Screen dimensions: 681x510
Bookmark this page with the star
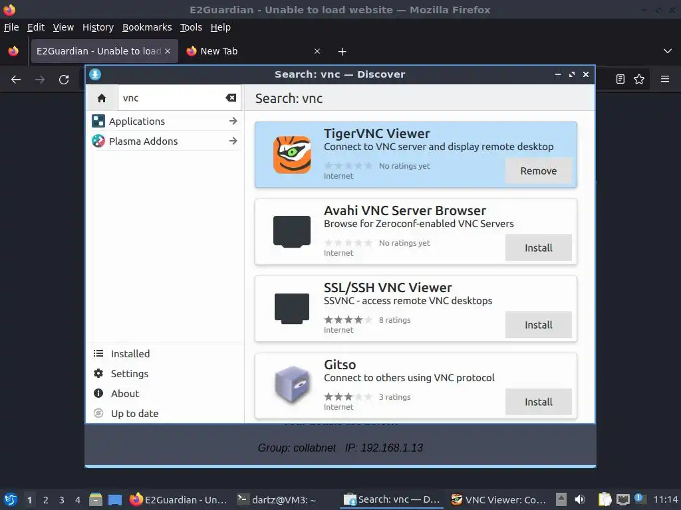pos(639,79)
